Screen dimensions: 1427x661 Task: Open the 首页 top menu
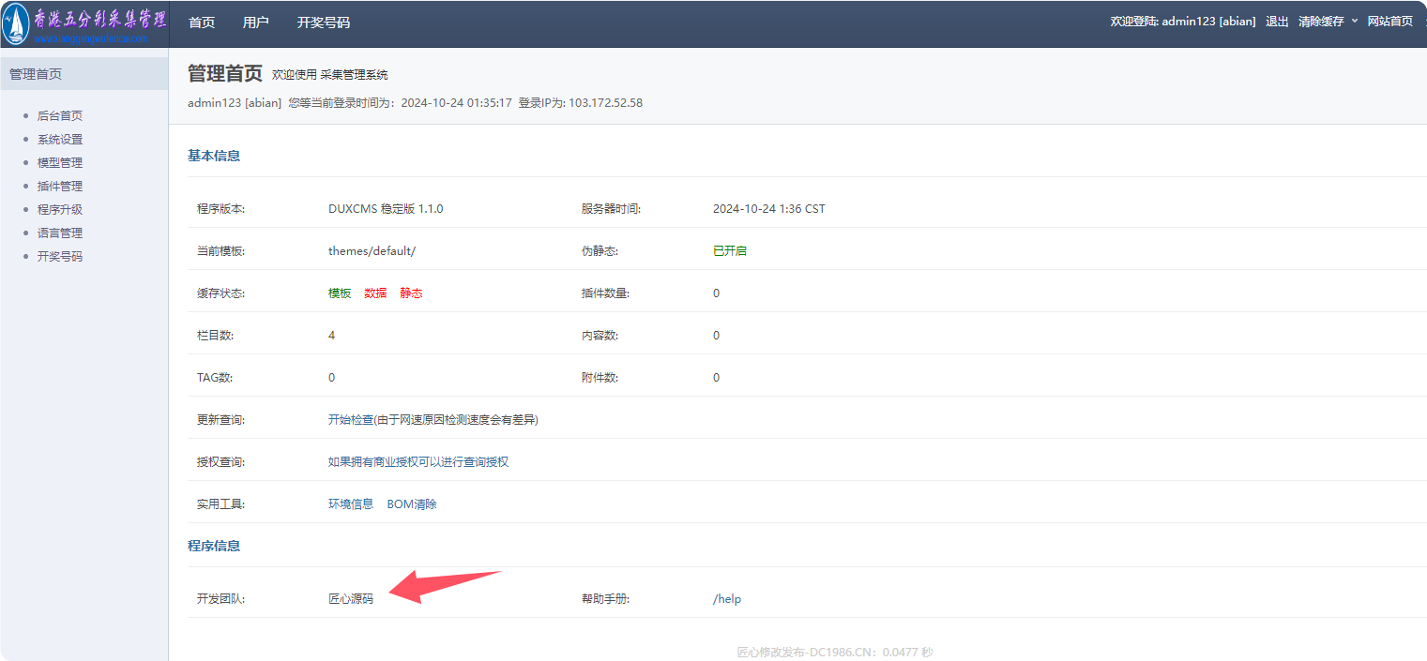click(202, 23)
